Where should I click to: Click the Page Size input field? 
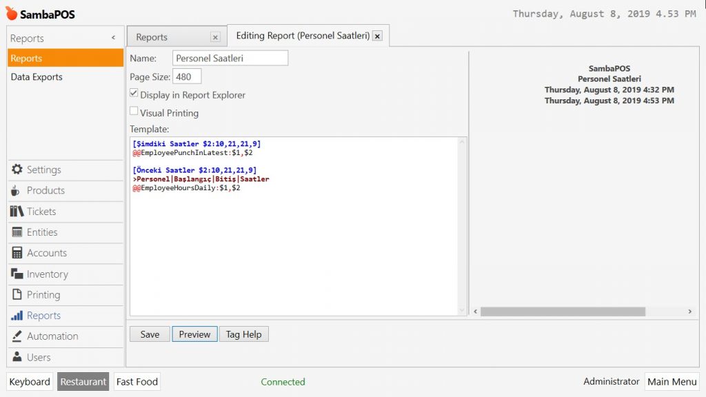[187, 77]
